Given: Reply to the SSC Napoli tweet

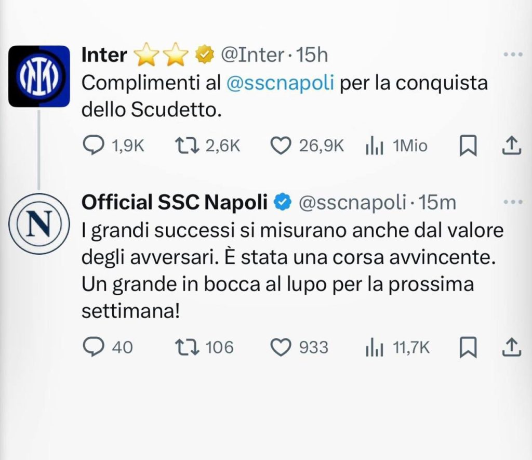Looking at the screenshot, I should point(93,347).
